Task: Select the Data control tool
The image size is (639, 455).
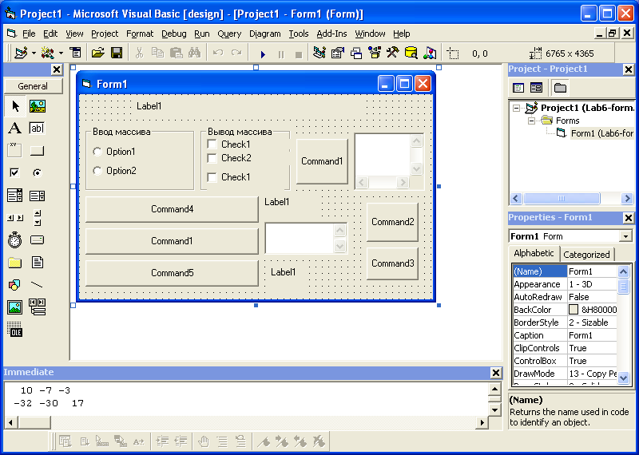Action: pyautogui.click(x=37, y=307)
